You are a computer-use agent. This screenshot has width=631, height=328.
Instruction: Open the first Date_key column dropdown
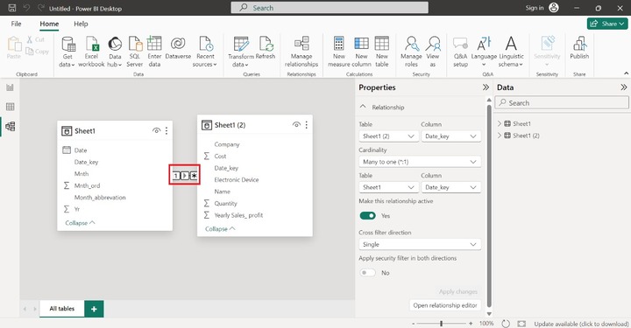[x=450, y=136]
